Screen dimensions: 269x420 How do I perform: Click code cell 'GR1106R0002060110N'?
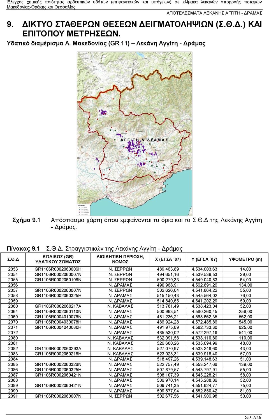pos(58,311)
